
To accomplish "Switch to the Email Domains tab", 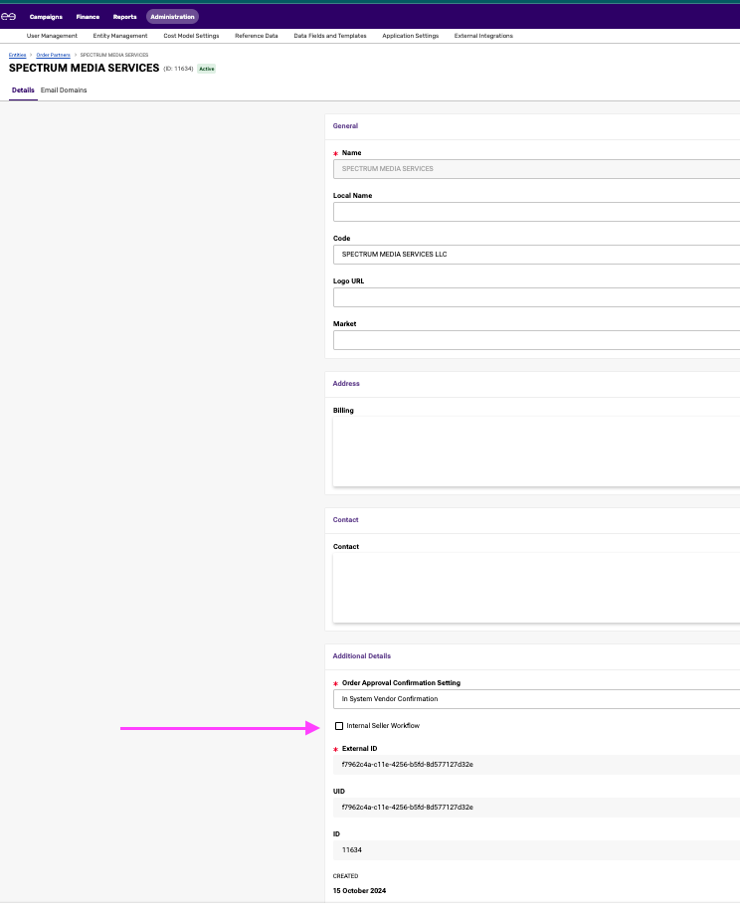I will coord(64,91).
